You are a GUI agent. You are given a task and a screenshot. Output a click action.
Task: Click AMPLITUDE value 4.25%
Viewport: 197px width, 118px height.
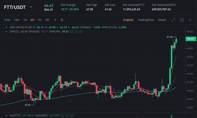click(x=123, y=27)
